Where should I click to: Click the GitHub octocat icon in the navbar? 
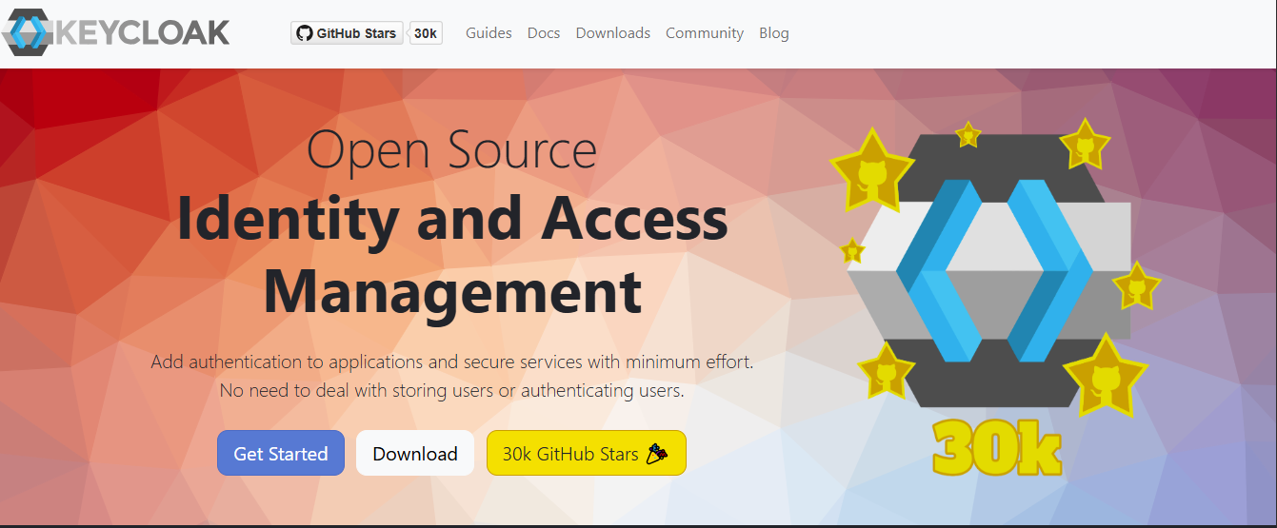click(x=305, y=33)
